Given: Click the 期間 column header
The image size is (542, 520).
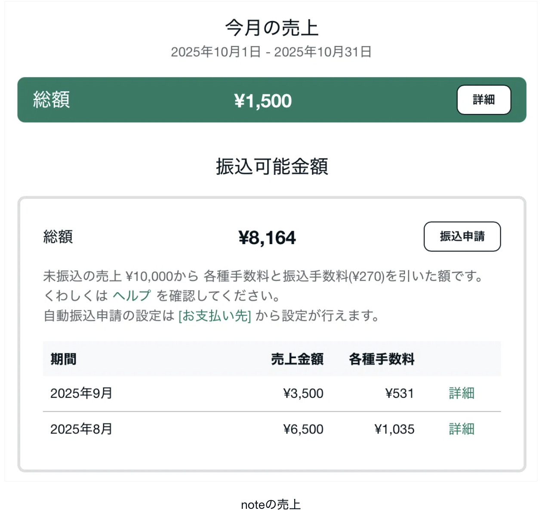Looking at the screenshot, I should tap(63, 359).
